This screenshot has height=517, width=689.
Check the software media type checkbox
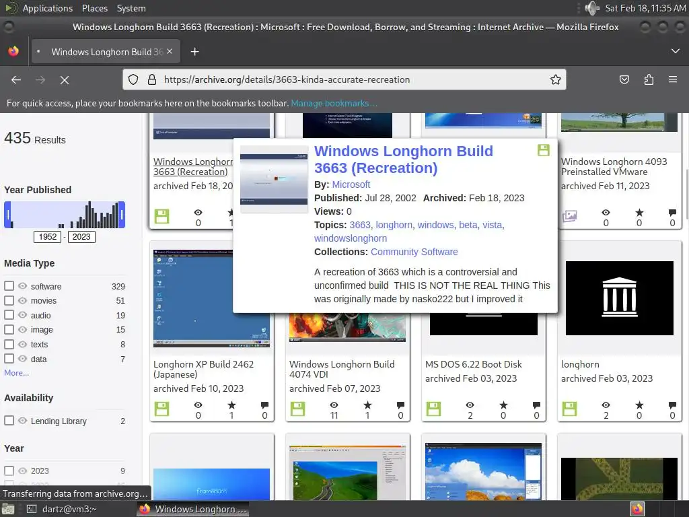[x=9, y=286]
